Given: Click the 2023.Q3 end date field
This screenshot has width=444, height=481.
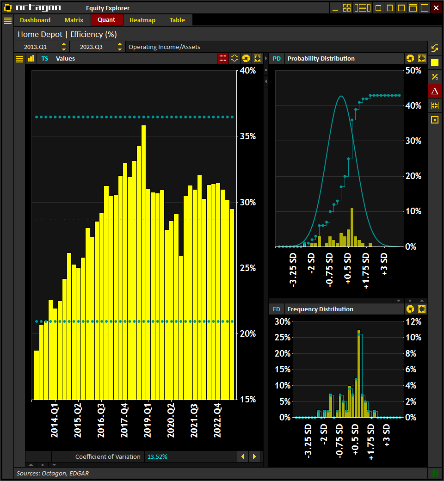Looking at the screenshot, I should pos(92,47).
